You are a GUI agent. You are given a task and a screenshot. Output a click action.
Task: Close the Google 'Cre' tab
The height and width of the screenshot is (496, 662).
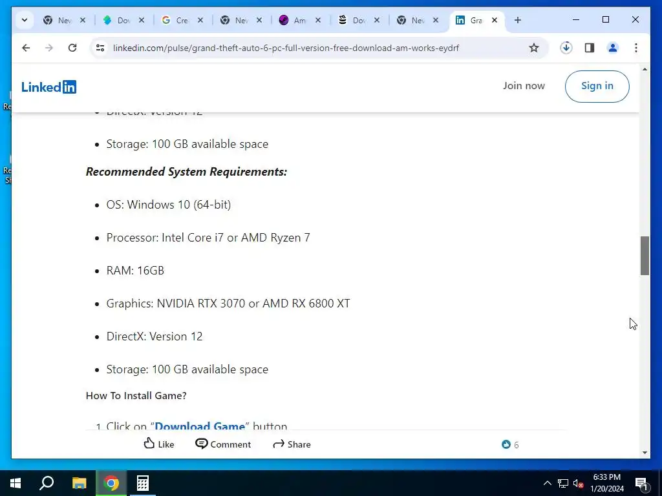pyautogui.click(x=200, y=20)
